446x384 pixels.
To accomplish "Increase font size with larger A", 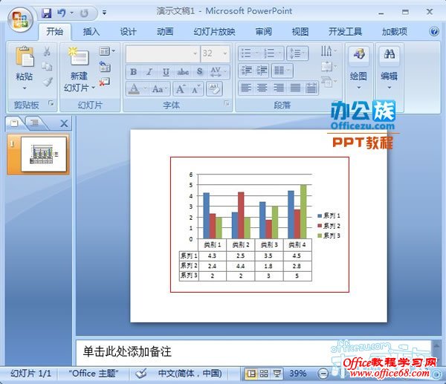I will point(181,89).
